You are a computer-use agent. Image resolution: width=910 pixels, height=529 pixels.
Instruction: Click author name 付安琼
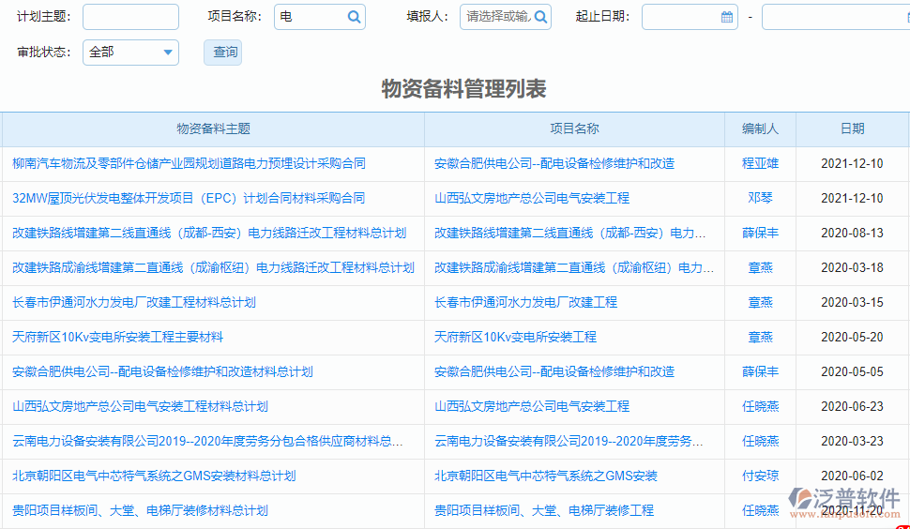760,476
